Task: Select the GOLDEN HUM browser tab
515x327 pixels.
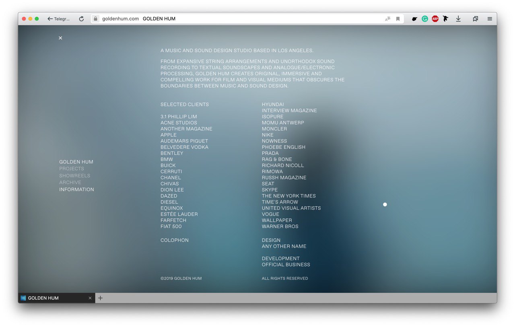Action: pos(56,298)
